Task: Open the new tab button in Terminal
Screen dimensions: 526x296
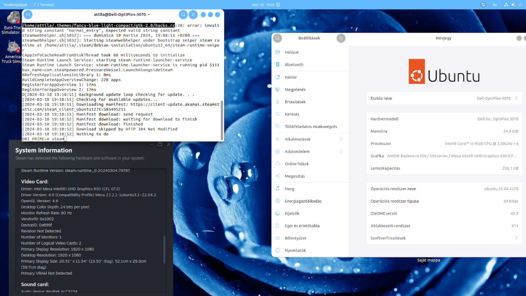Action: [x=28, y=14]
